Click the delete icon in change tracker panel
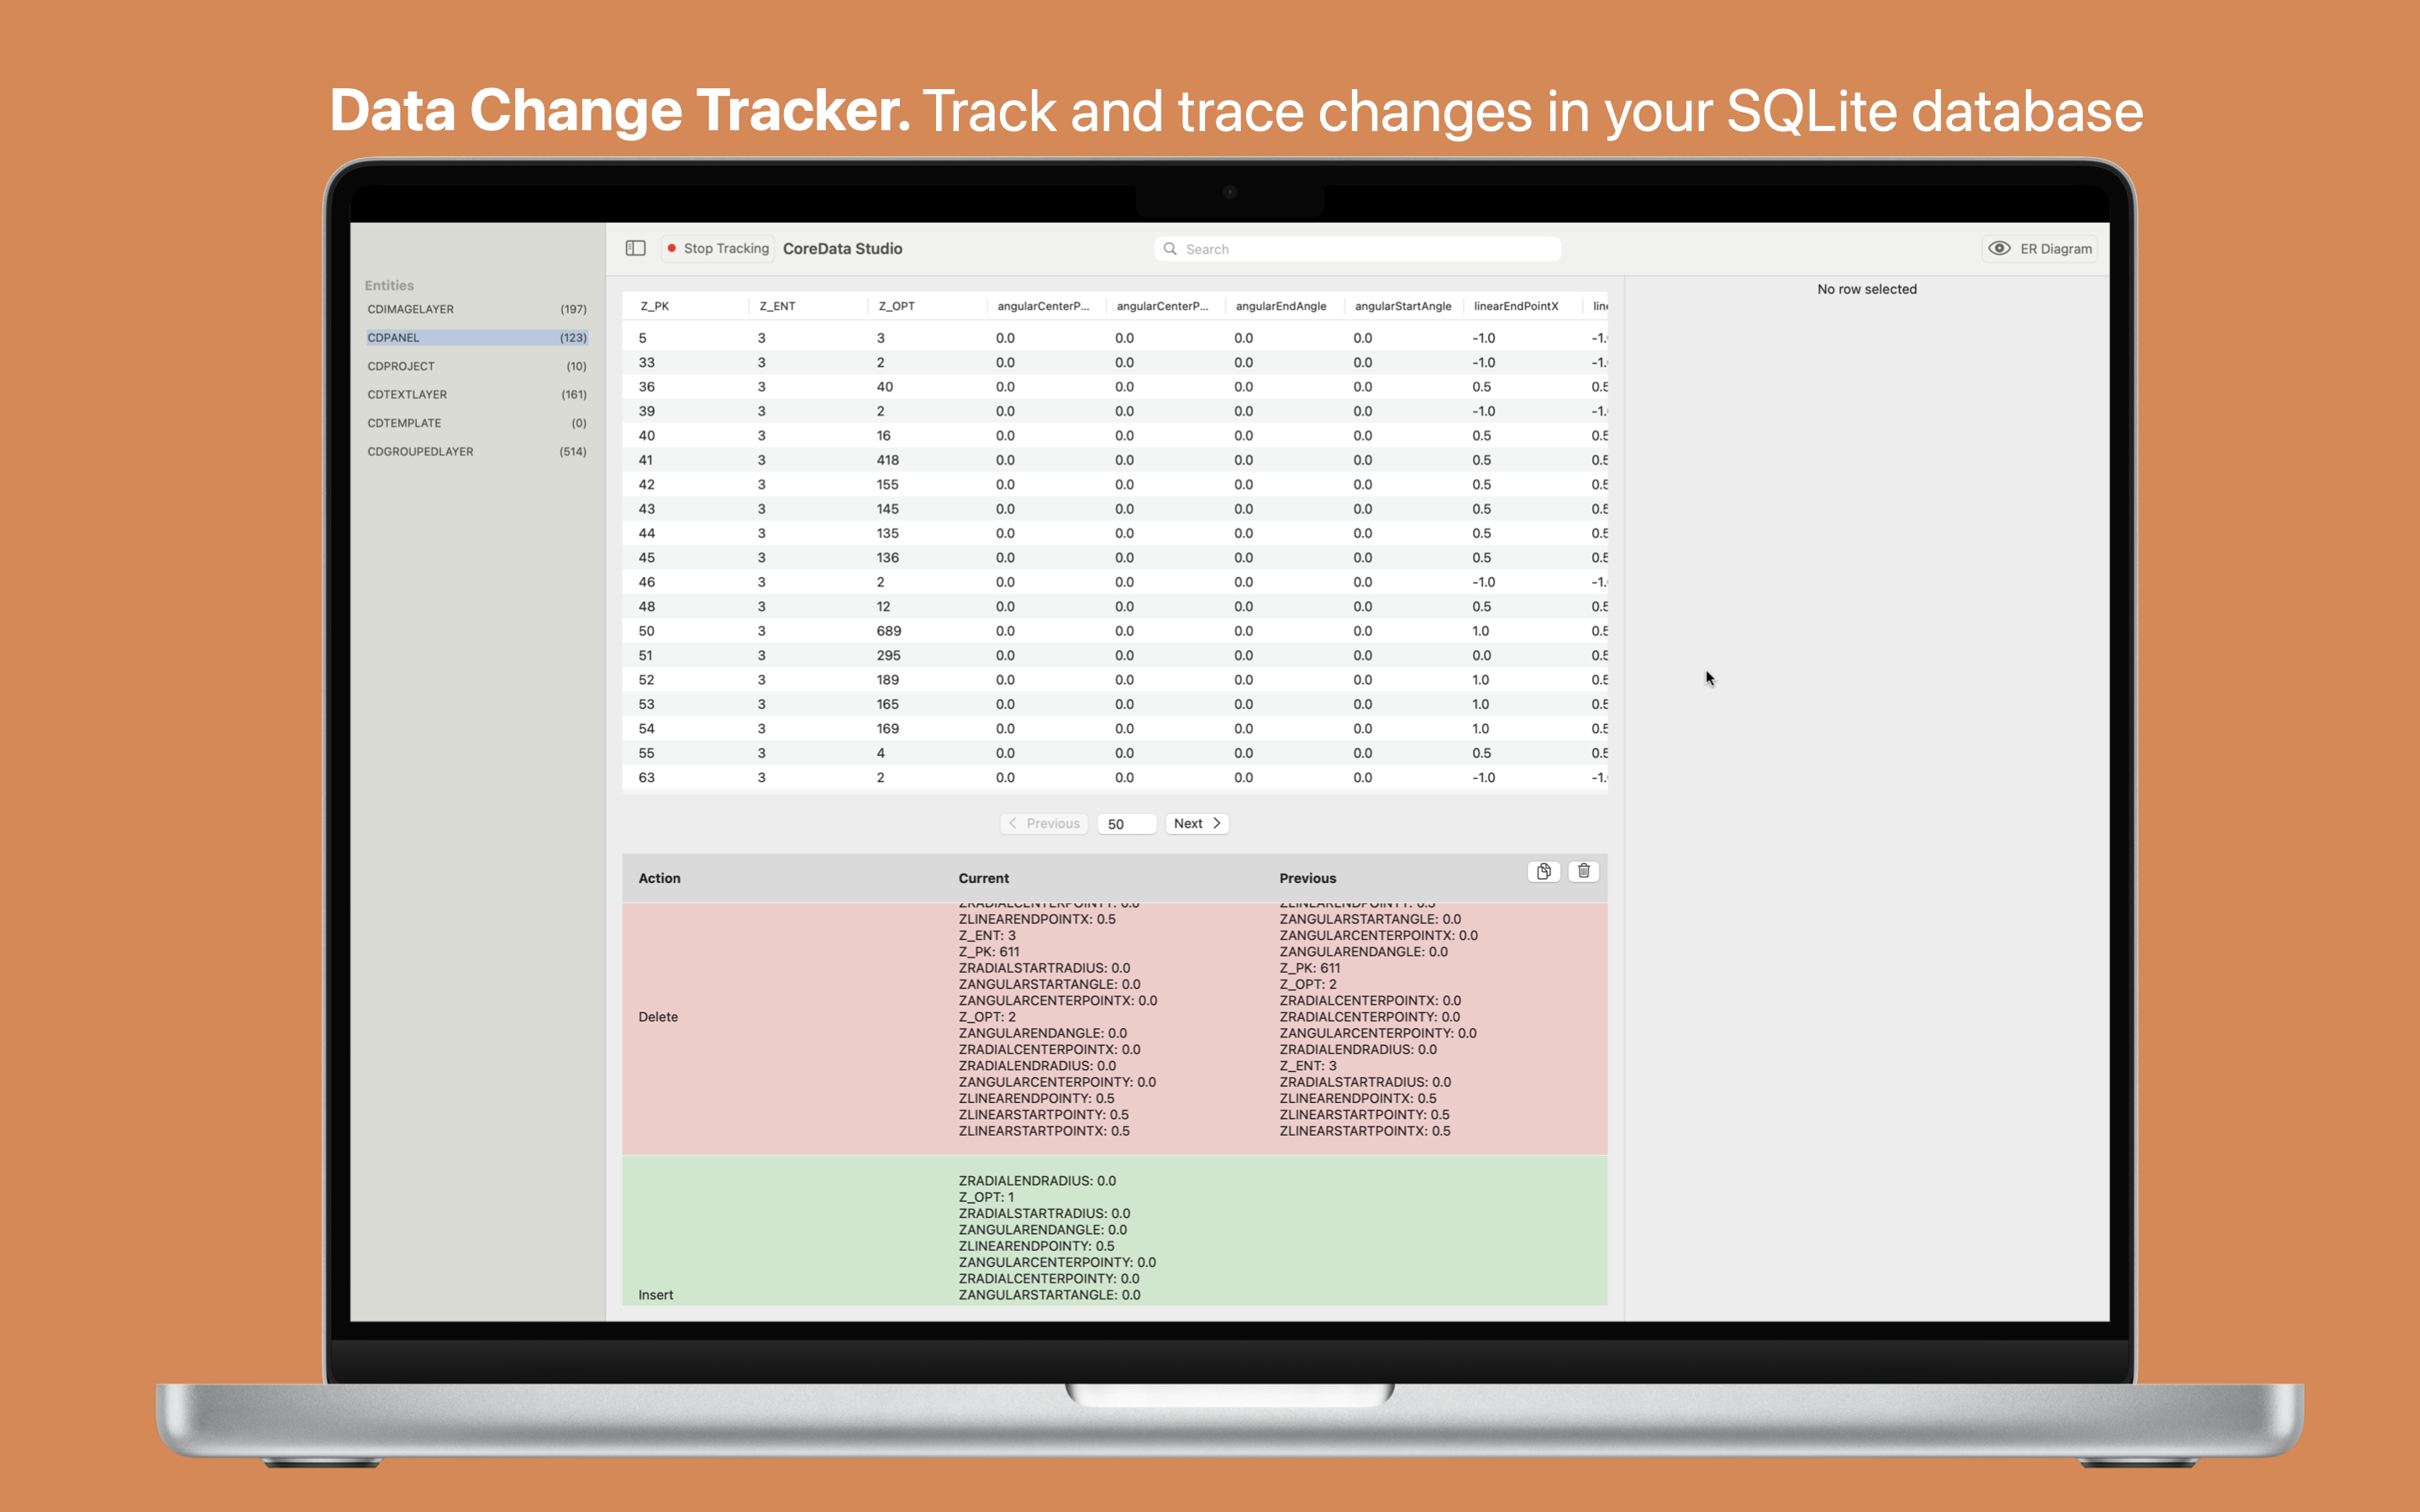Viewport: 2420px width, 1512px height. [x=1584, y=871]
